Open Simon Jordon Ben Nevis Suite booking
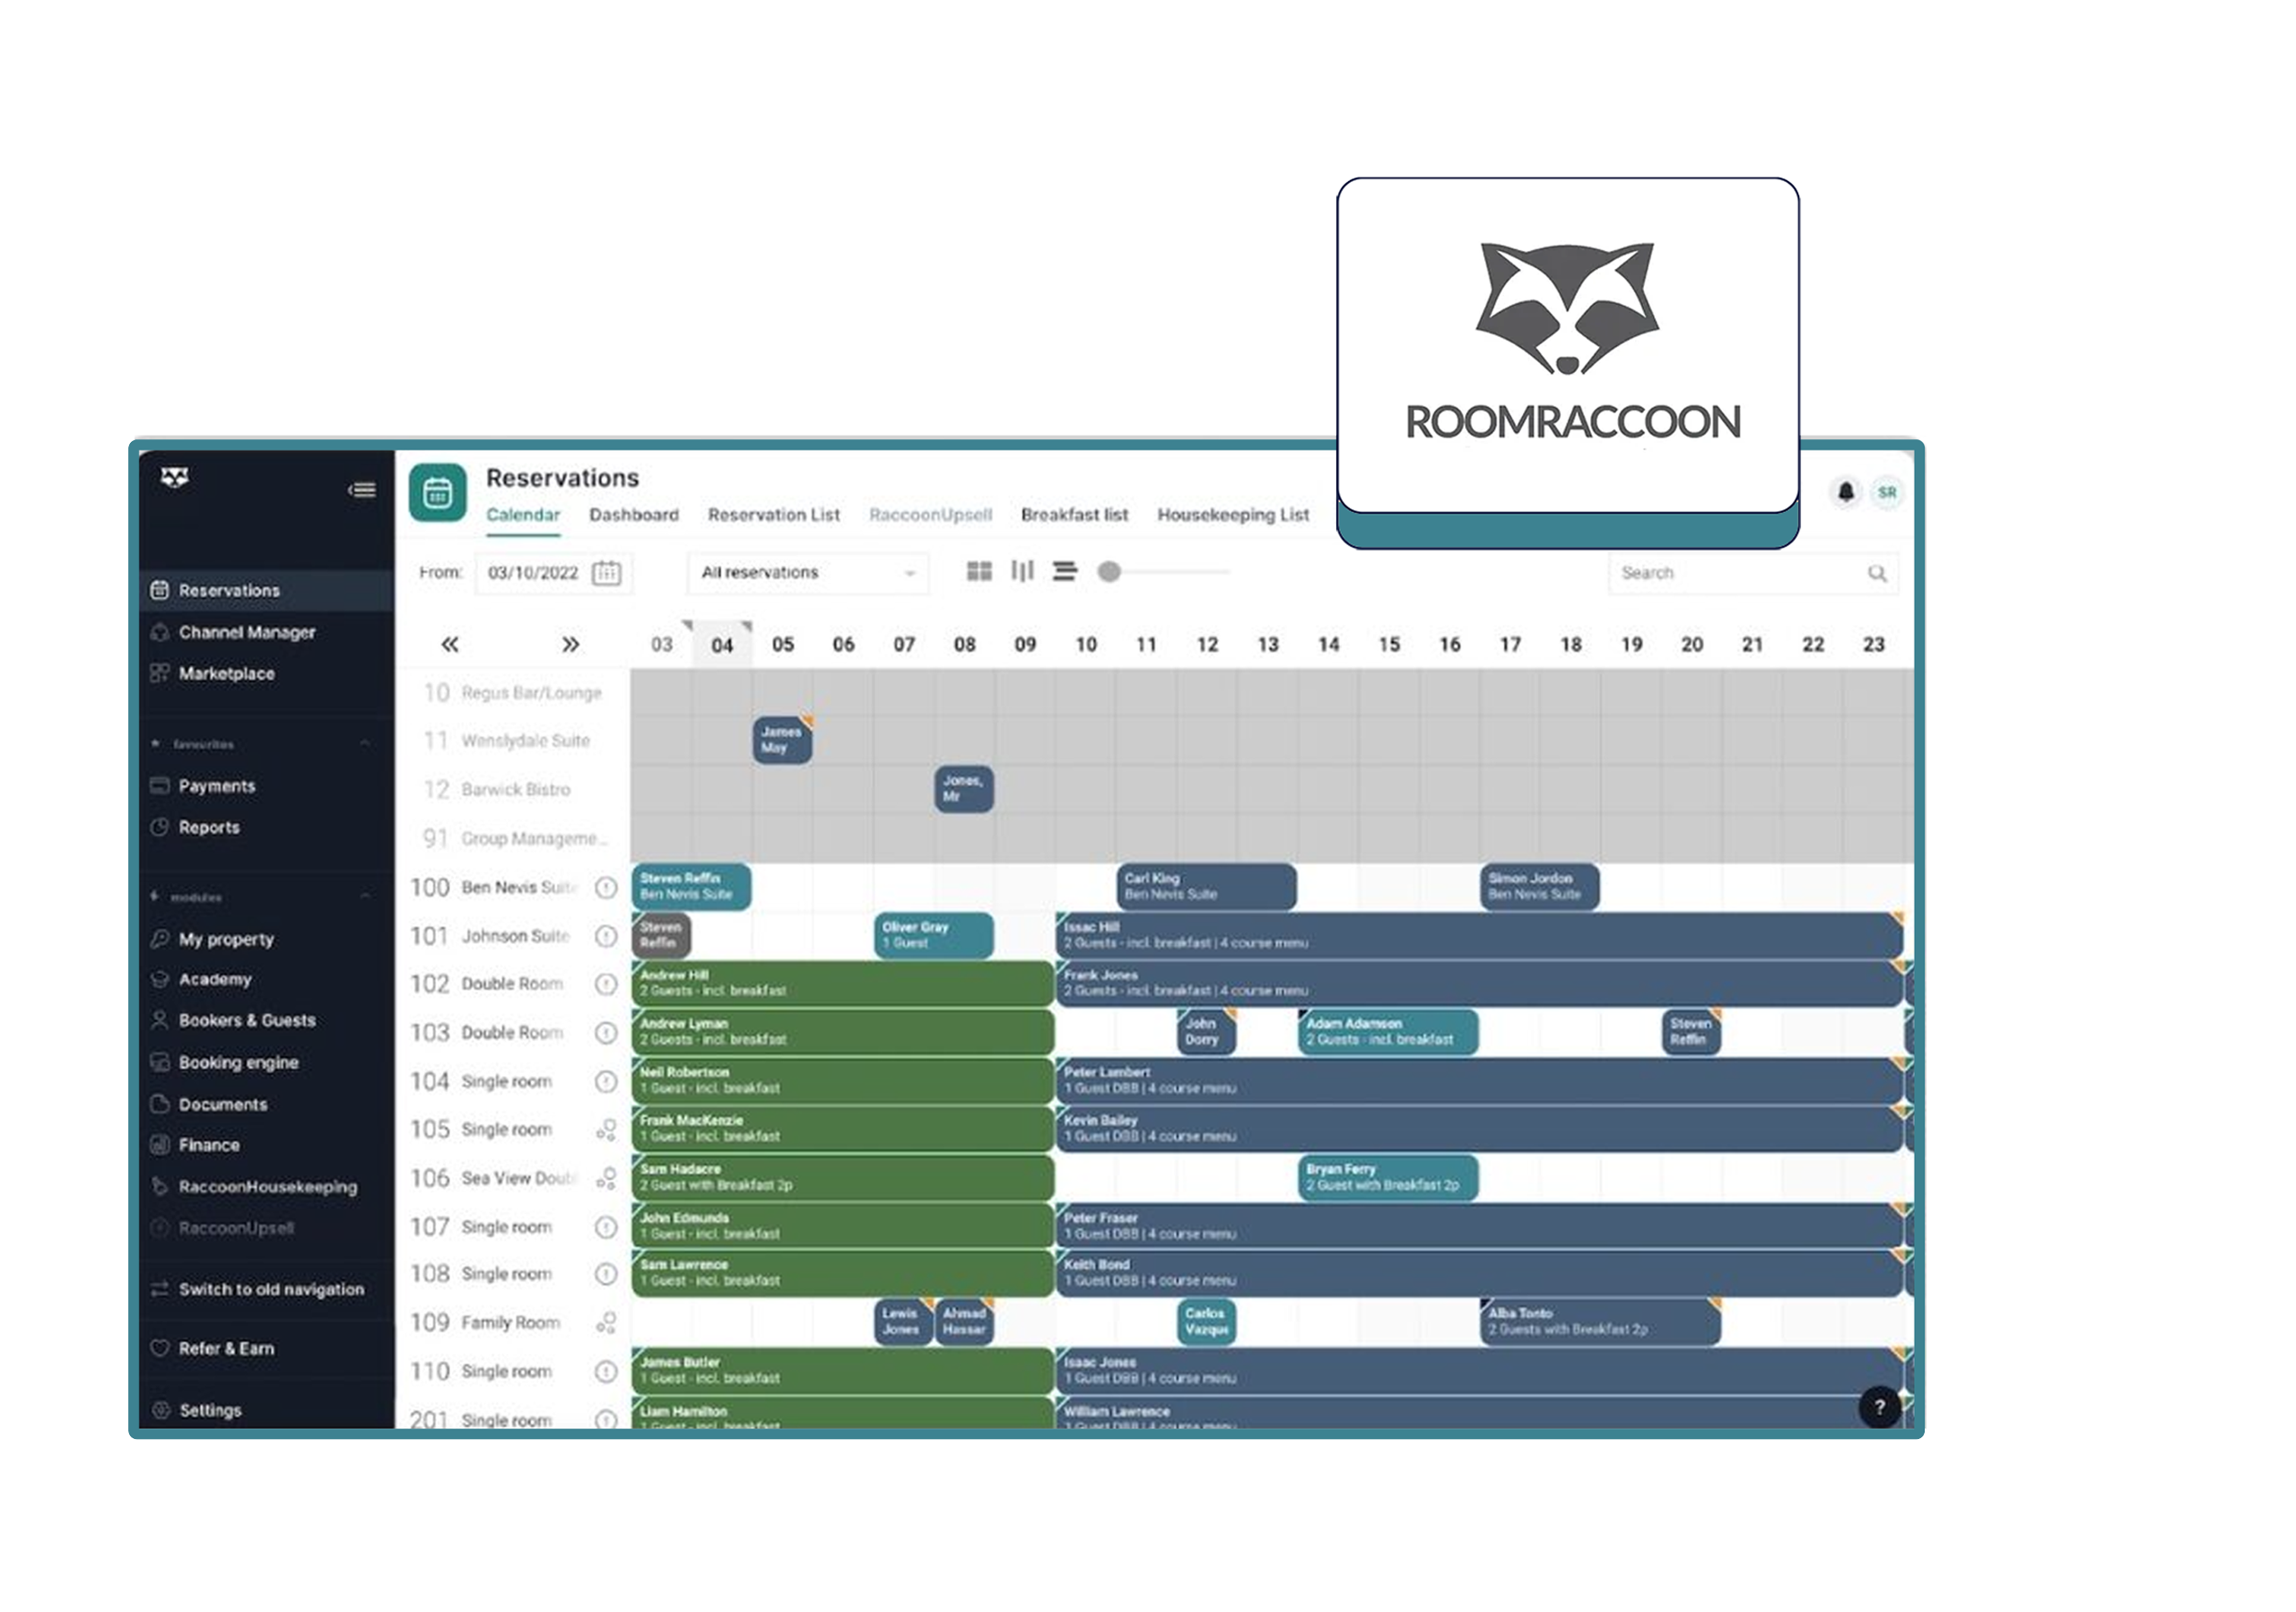This screenshot has height=1612, width=2296. click(1540, 887)
